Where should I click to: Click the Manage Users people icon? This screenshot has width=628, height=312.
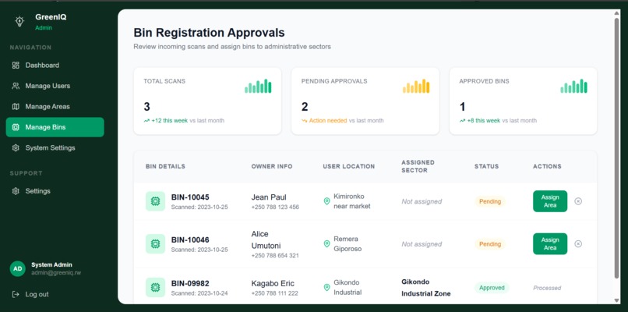click(x=16, y=86)
